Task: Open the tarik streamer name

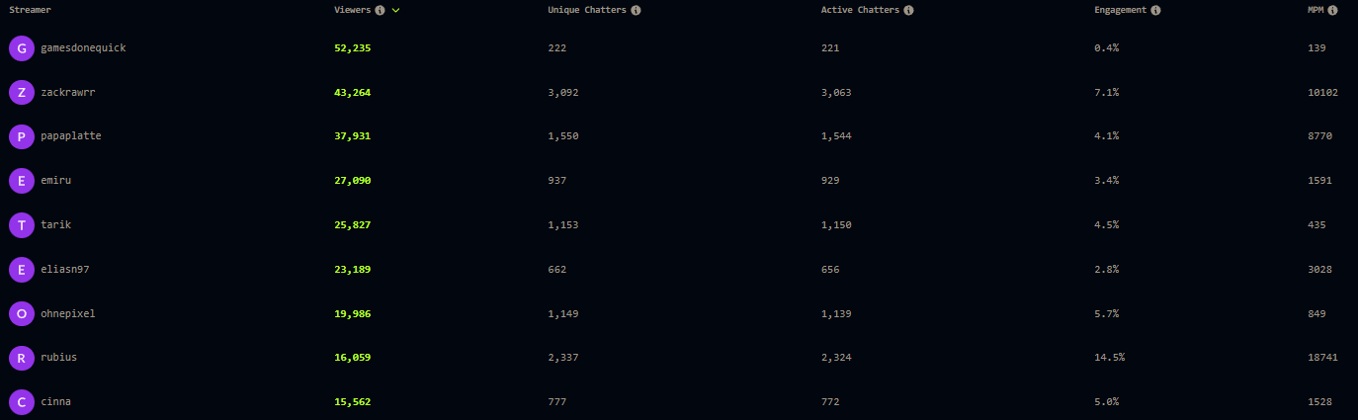Action: click(55, 225)
